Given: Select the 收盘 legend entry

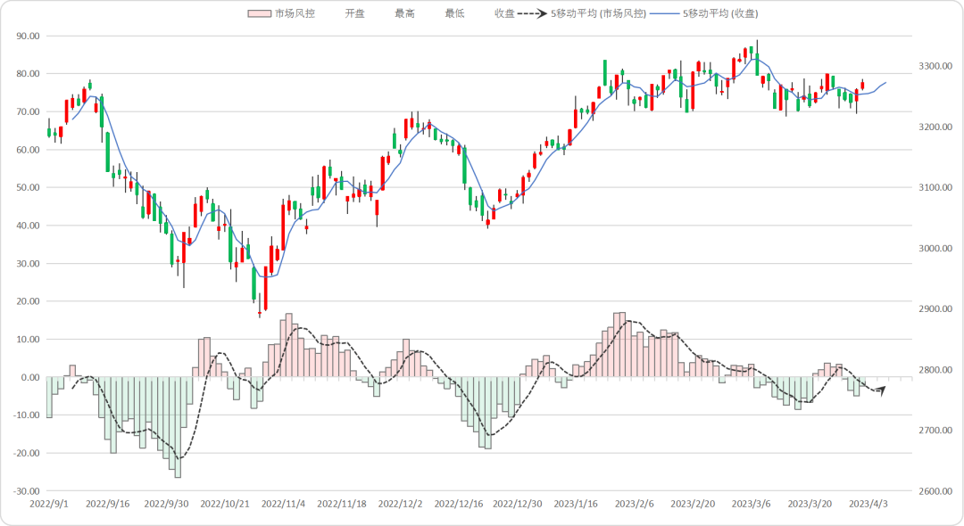Looking at the screenshot, I should [x=504, y=13].
